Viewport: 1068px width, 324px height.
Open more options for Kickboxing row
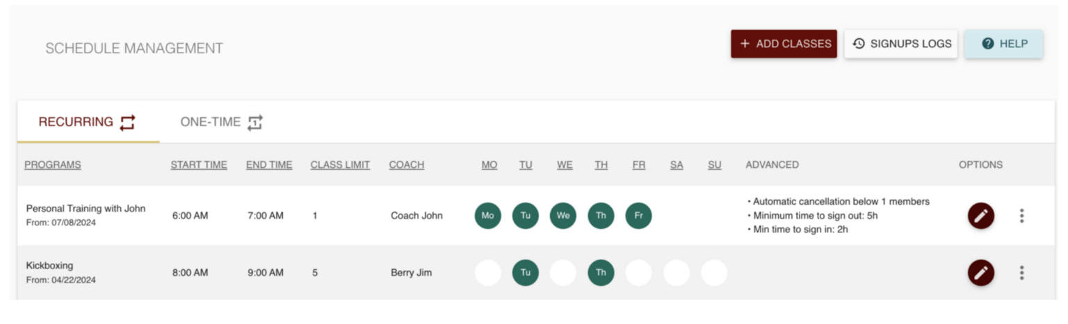click(1021, 273)
